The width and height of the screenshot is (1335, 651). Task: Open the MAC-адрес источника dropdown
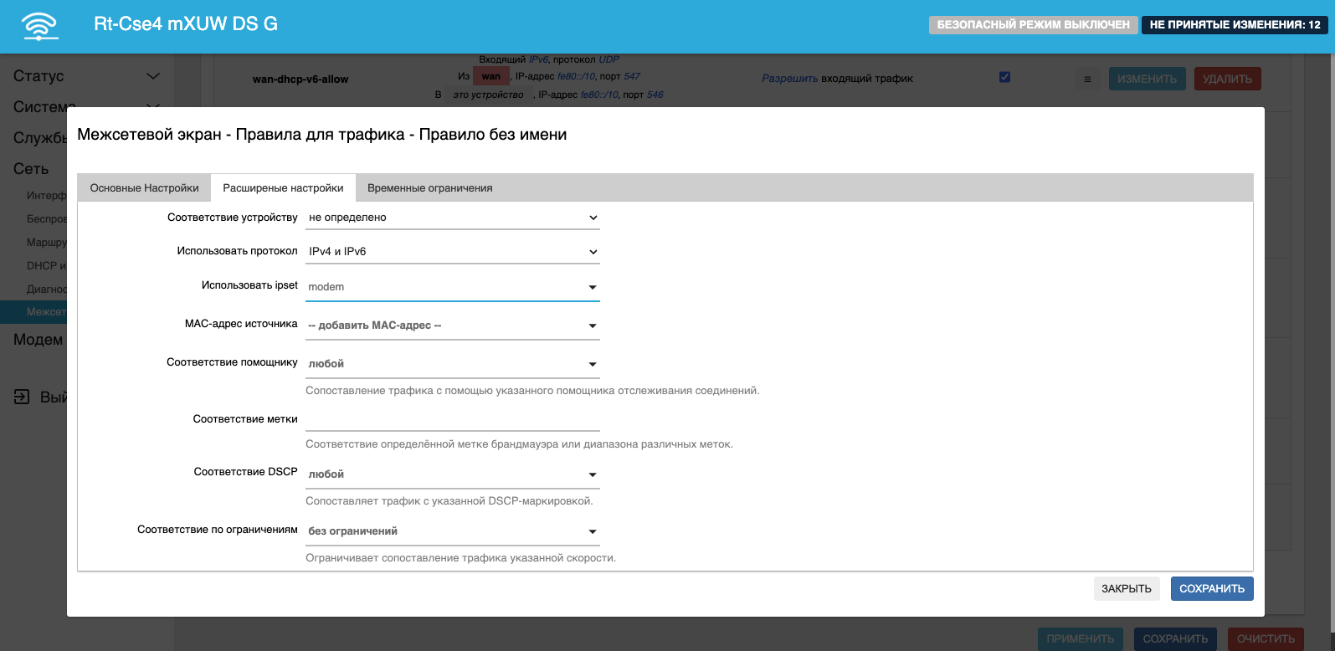tap(452, 325)
